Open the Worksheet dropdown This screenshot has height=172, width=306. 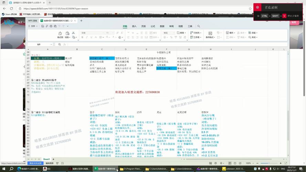click(x=196, y=37)
